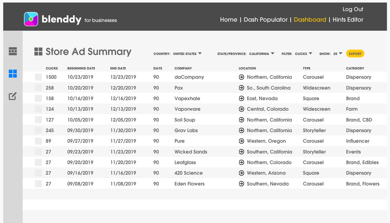Screen dimensions: 390x223
Task: Click location Western, Oregon
Action: tap(266, 141)
